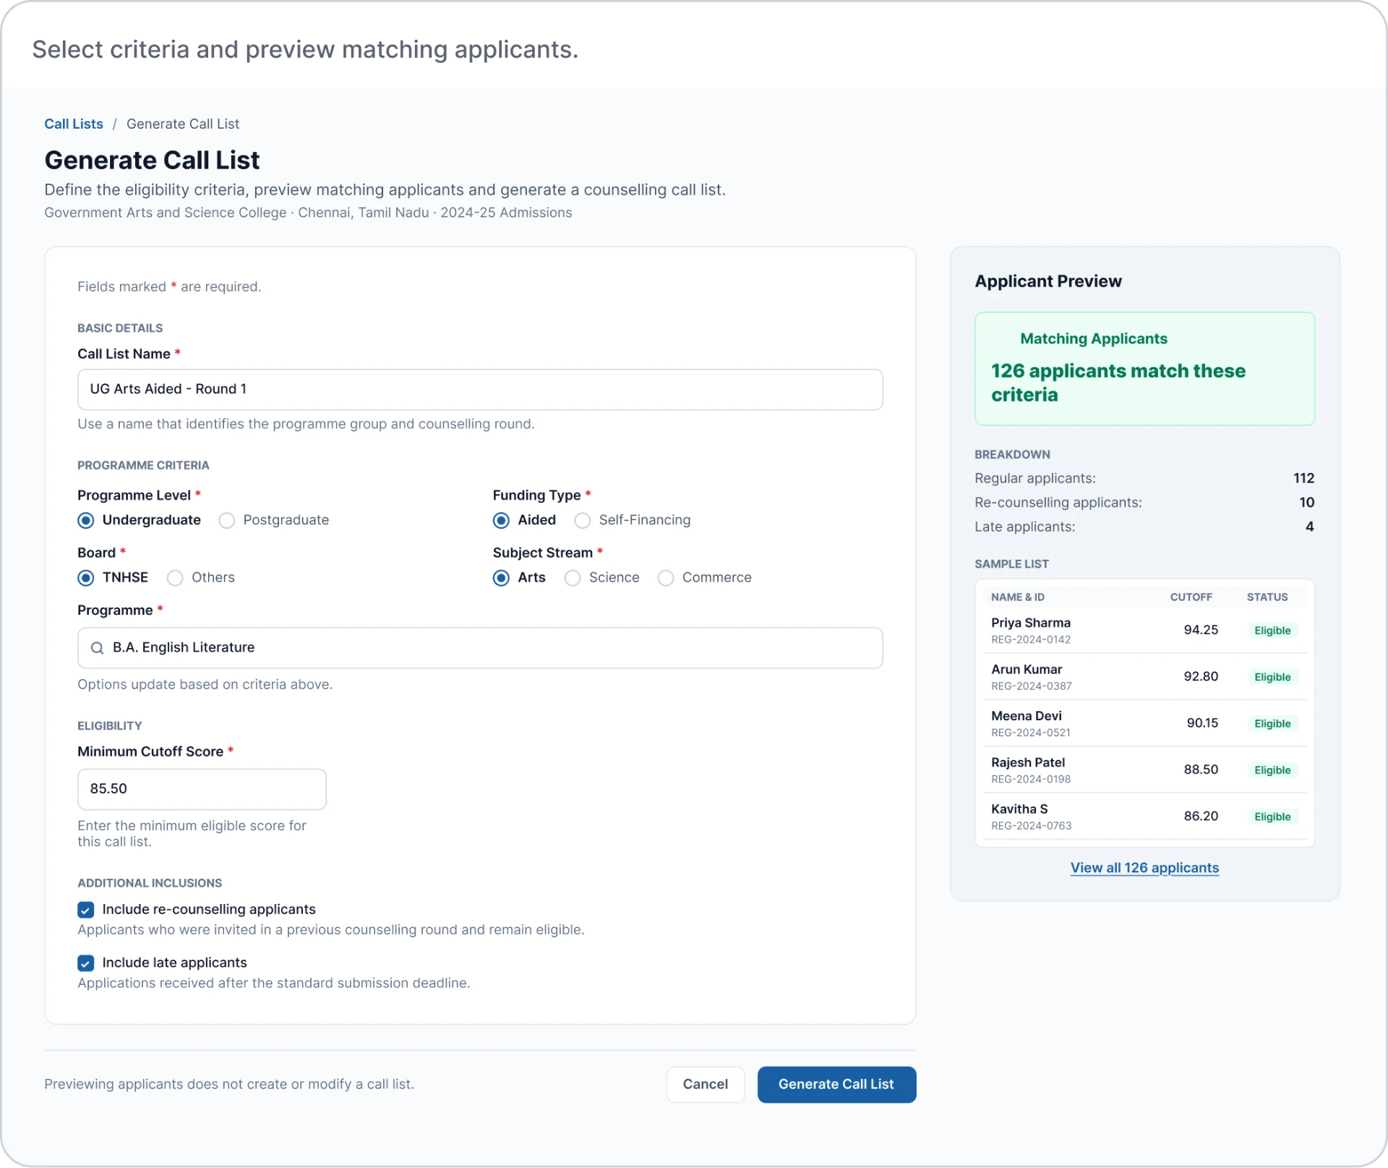Uncheck Include late applicants

coord(86,963)
